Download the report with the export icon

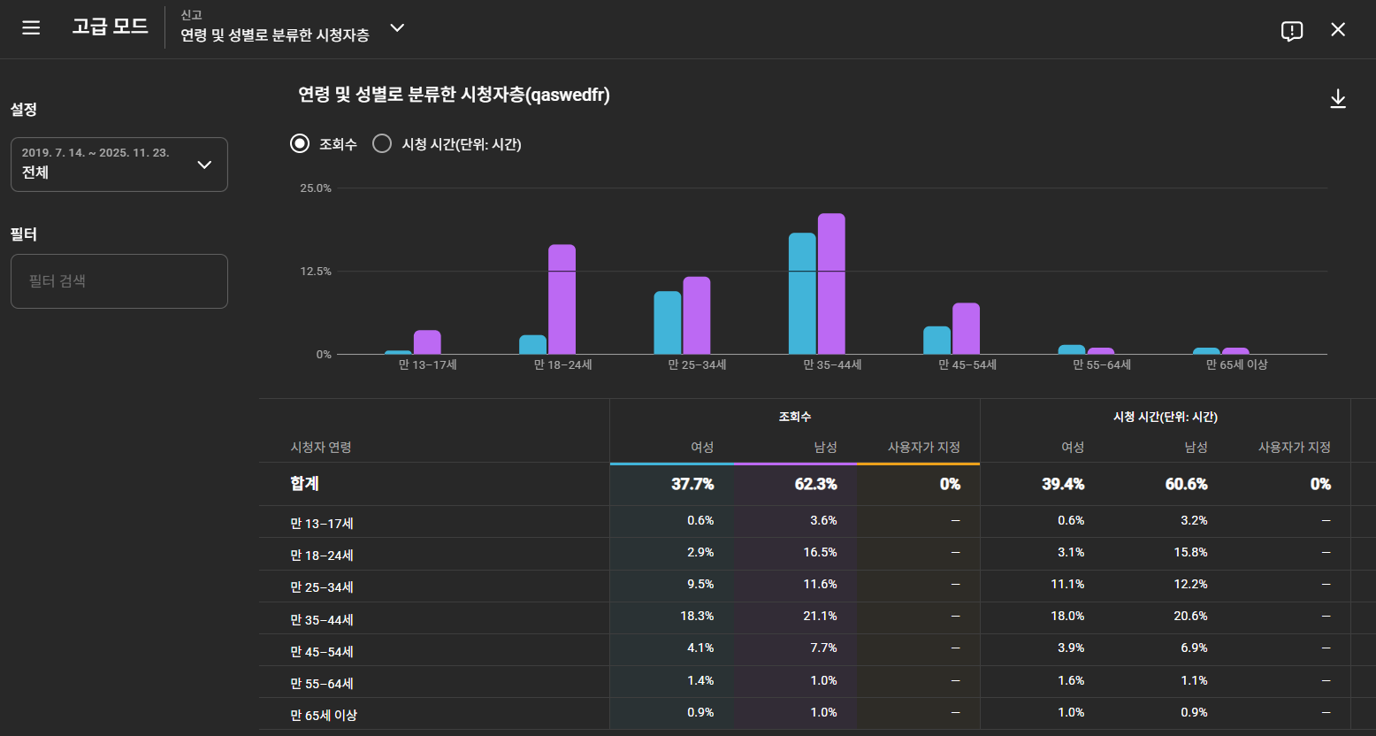click(x=1338, y=99)
